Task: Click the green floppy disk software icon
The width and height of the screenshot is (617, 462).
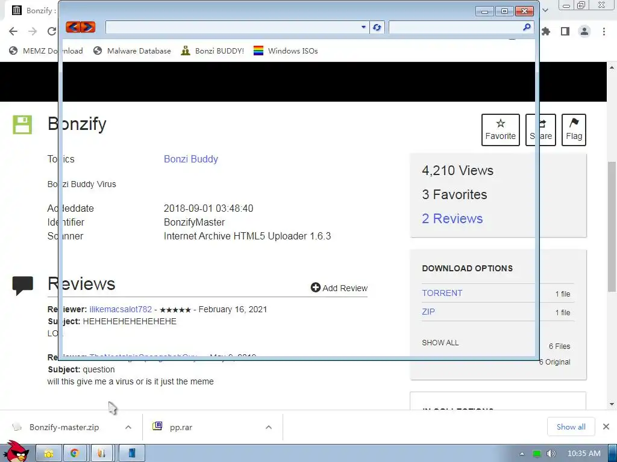Action: point(22,125)
